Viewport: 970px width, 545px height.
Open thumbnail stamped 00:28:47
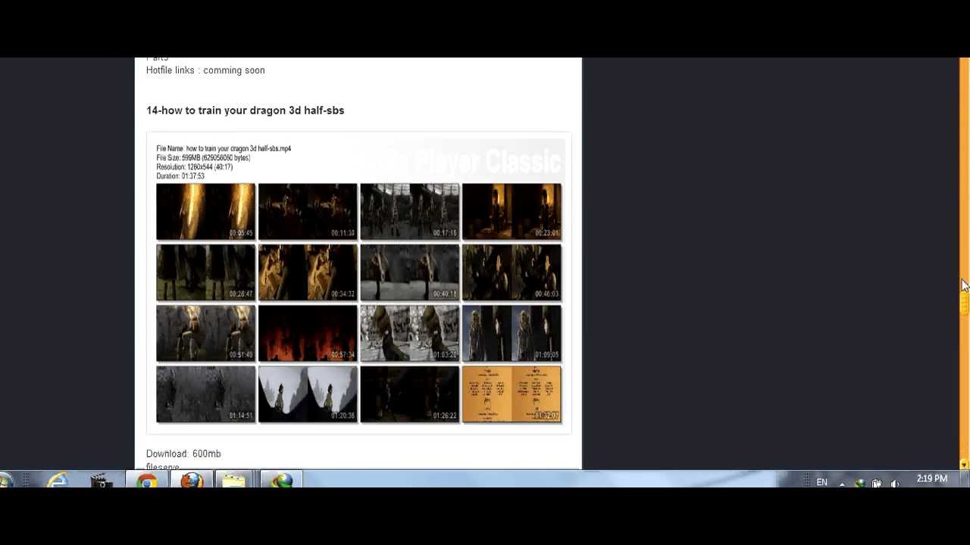click(x=205, y=272)
